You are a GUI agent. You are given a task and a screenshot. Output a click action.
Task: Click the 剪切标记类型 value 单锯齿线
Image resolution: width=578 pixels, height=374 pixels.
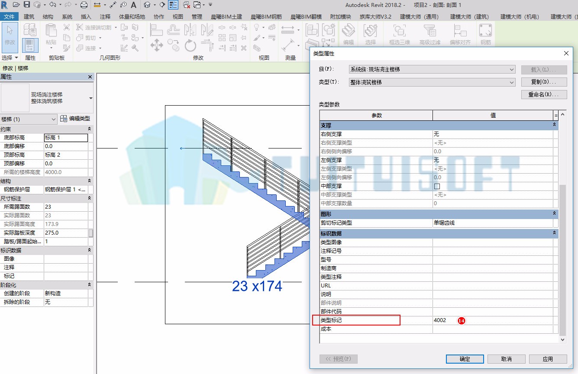(493, 223)
